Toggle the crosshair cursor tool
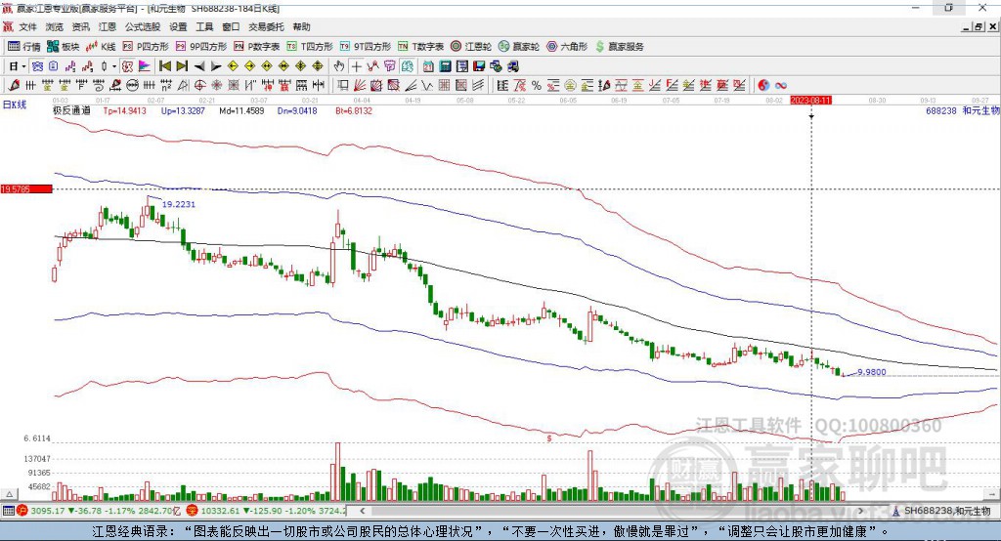The width and height of the screenshot is (1001, 541). 356,66
